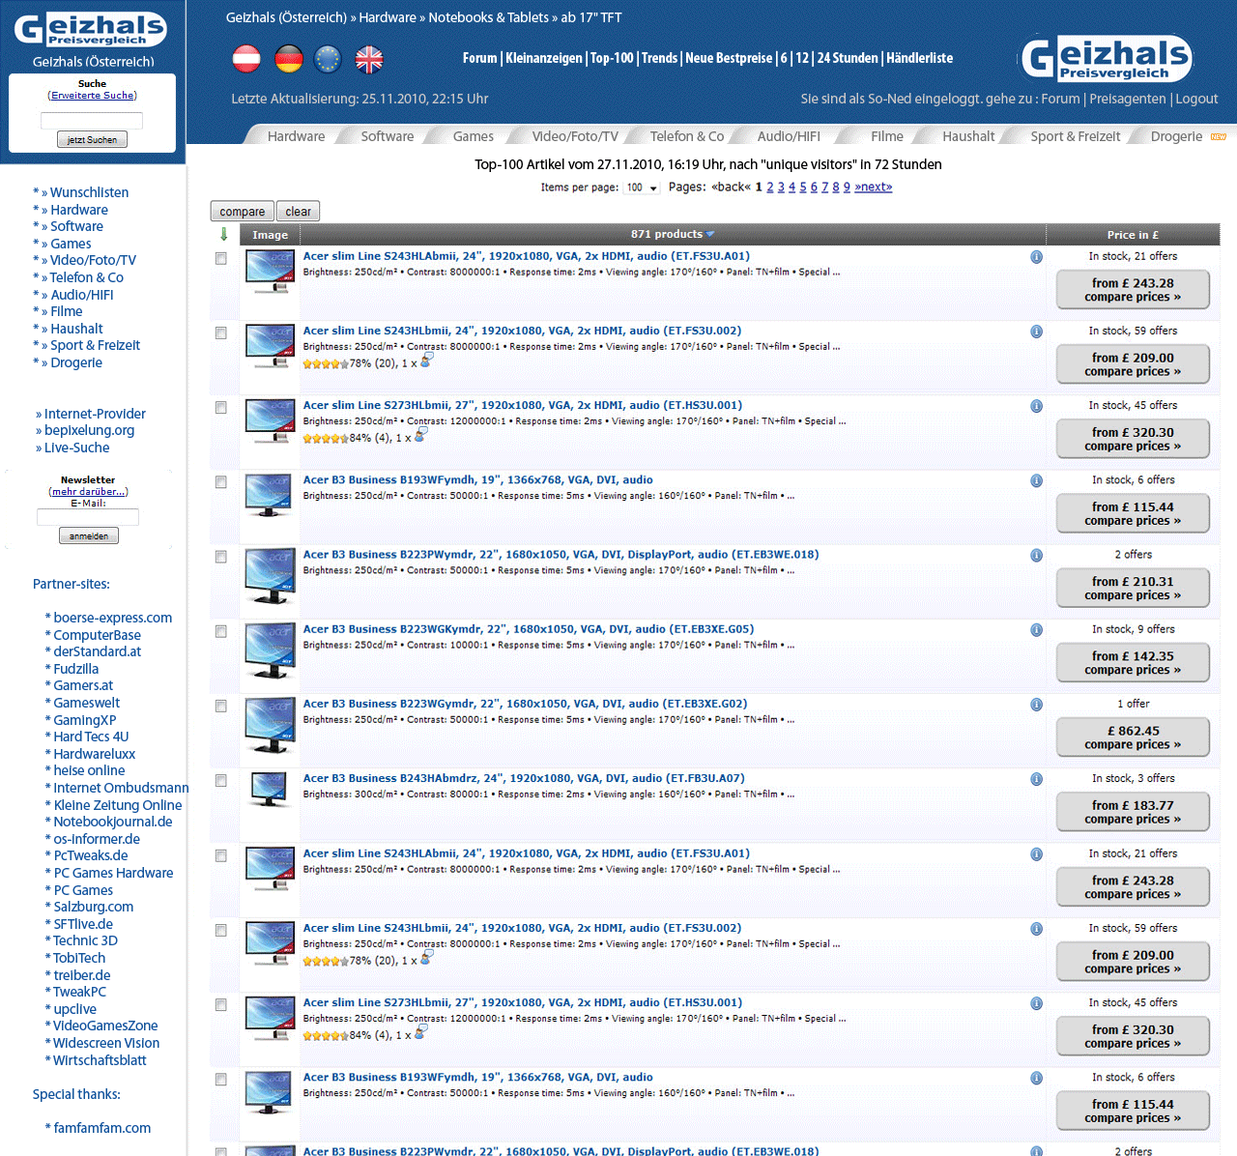Click user review icon on first S273HLbmii row
Image resolution: width=1237 pixels, height=1156 pixels.
click(420, 435)
